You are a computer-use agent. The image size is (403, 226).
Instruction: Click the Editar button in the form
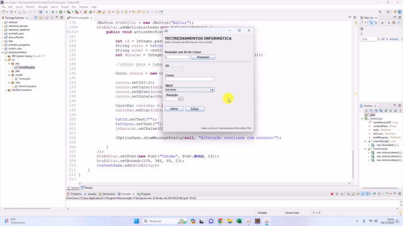click(x=195, y=109)
